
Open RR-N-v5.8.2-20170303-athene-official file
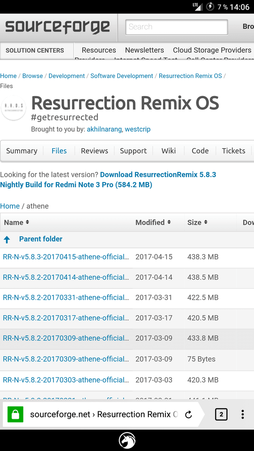tap(66, 380)
